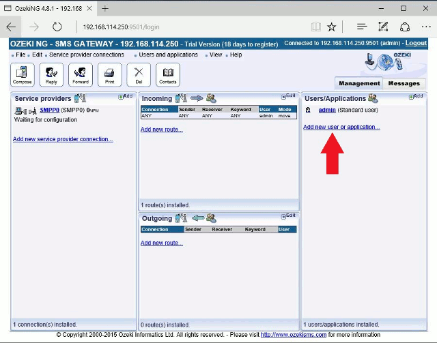Click the Make a Web Note icon
This screenshot has width=437, height=343.
coord(383,27)
